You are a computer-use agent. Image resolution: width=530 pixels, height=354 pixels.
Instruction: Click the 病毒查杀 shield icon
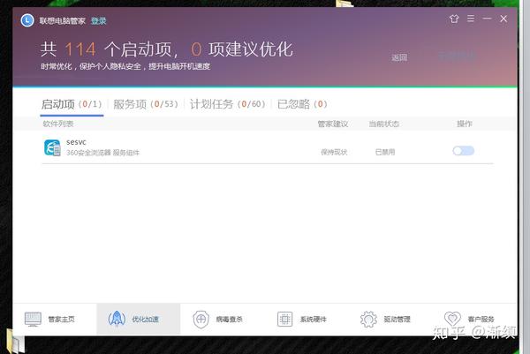tap(201, 320)
